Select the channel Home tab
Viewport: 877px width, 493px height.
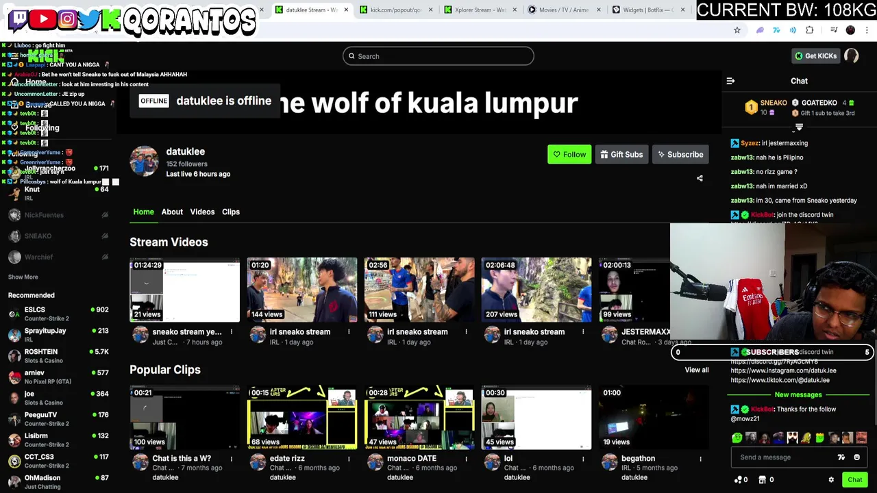[143, 212]
